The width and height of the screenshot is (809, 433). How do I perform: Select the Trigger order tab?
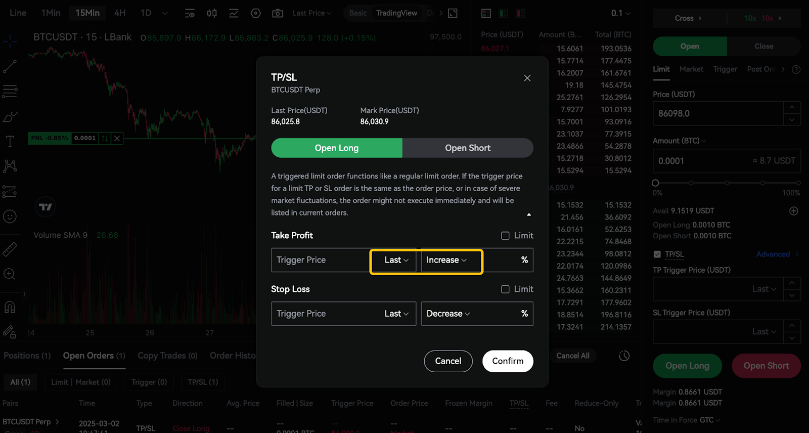725,69
